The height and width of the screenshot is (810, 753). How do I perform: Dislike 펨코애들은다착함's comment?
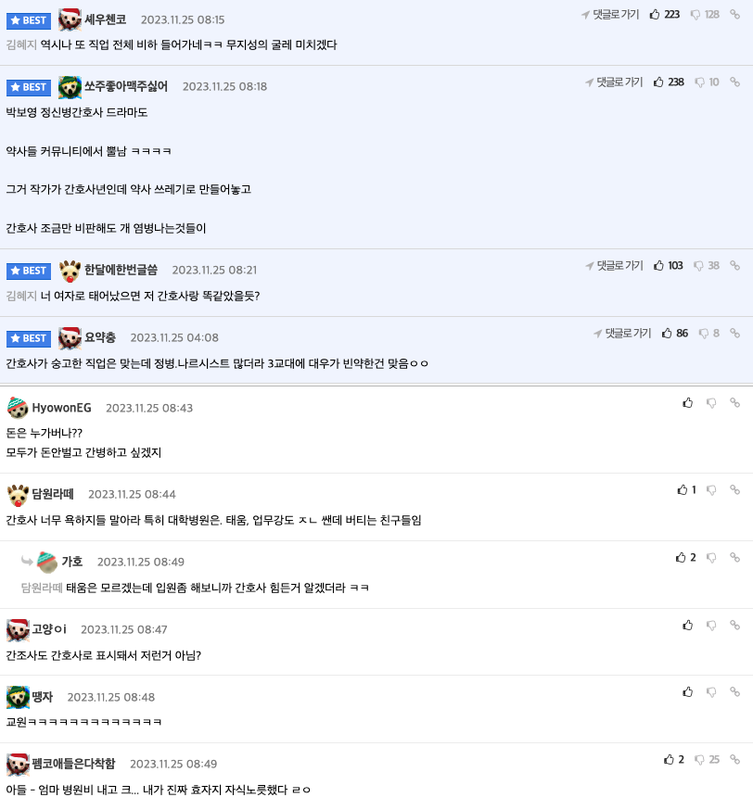coord(707,759)
